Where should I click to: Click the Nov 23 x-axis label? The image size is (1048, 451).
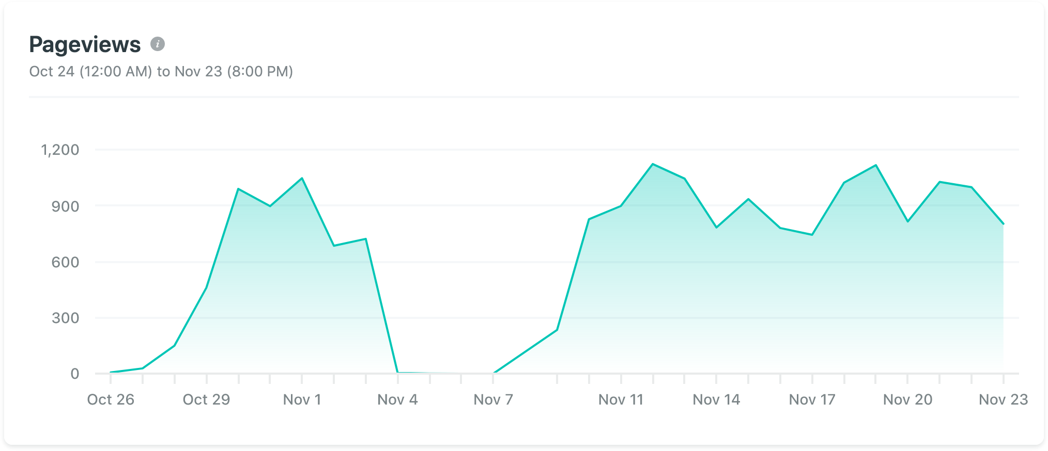click(x=1003, y=399)
